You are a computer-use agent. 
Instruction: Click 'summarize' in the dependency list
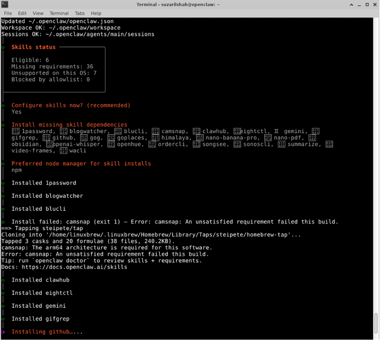(303, 144)
